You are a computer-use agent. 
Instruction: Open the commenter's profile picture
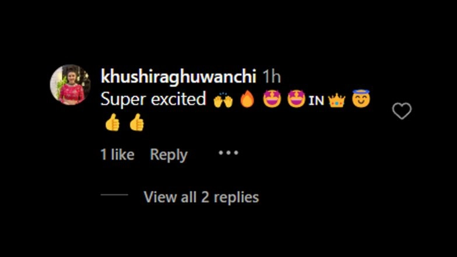click(70, 85)
